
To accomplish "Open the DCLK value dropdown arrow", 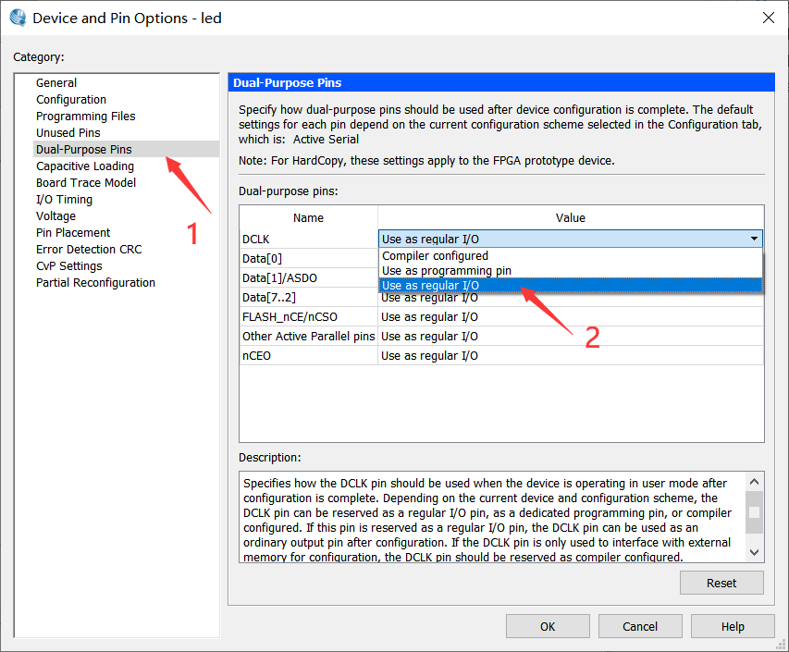I will click(756, 239).
